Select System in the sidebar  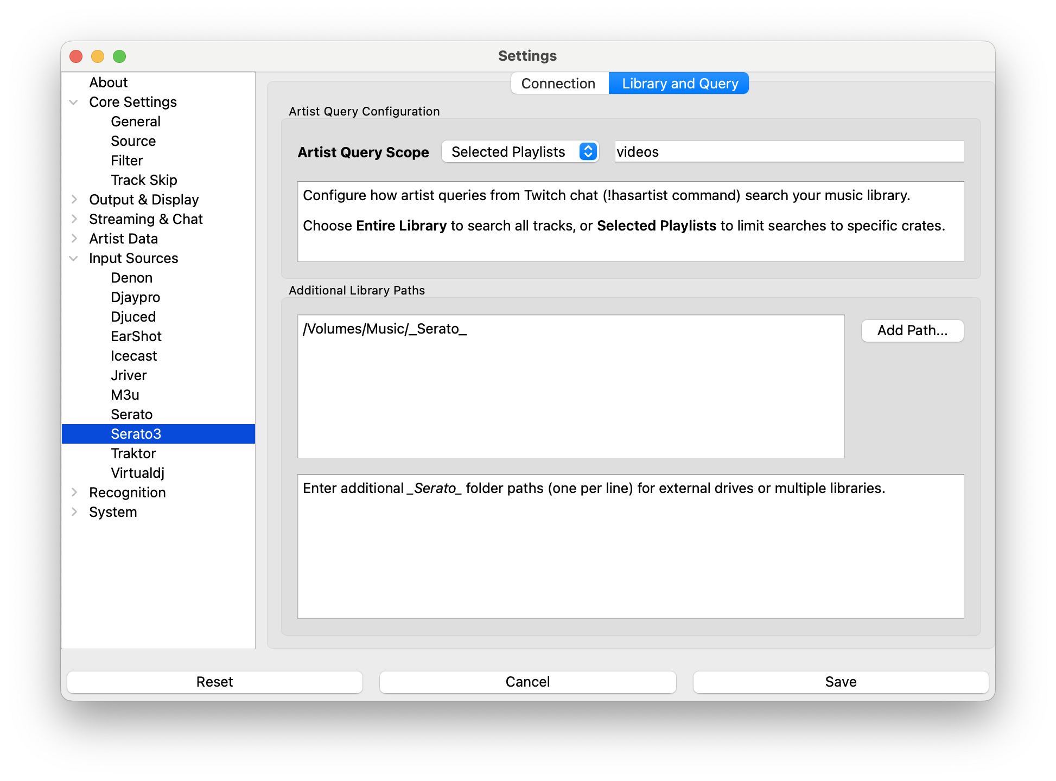(113, 512)
